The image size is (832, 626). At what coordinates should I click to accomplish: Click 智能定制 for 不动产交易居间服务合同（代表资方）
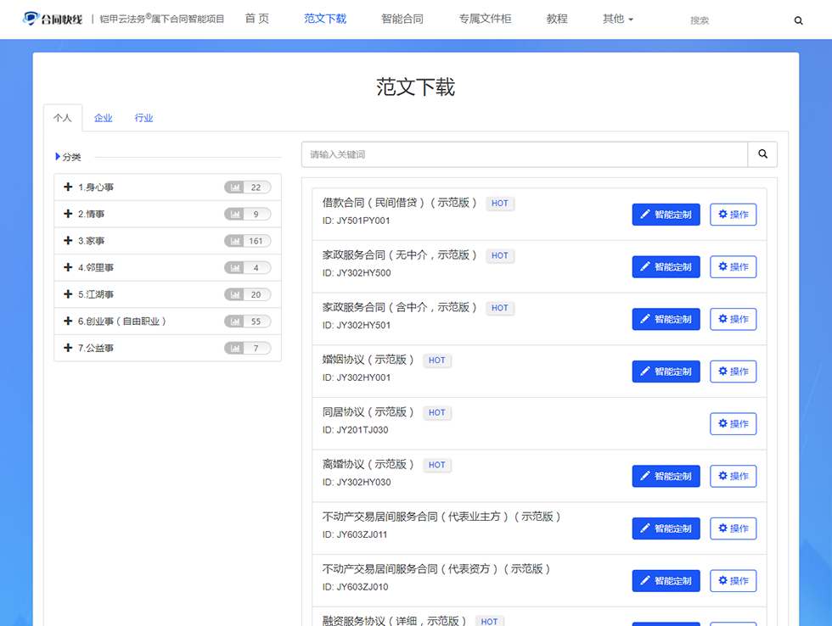(x=666, y=581)
